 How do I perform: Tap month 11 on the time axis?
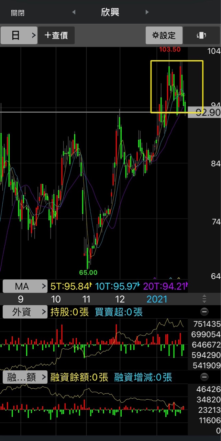pyautogui.click(x=86, y=299)
